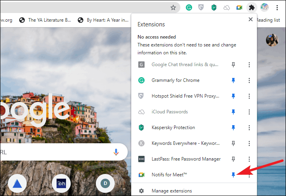Screen dimensions: 286x196
Task: Unpin Hotspot Shield Free VPN Proxy
Action: 233,96
